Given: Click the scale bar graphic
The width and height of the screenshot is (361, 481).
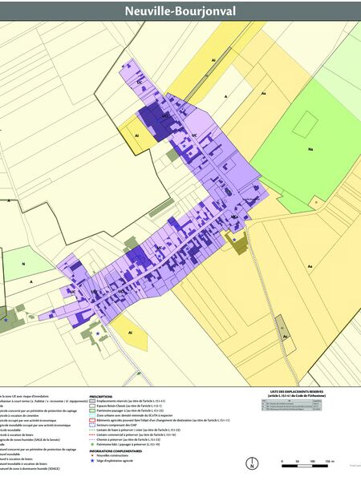Looking at the screenshot, I should click(305, 466).
